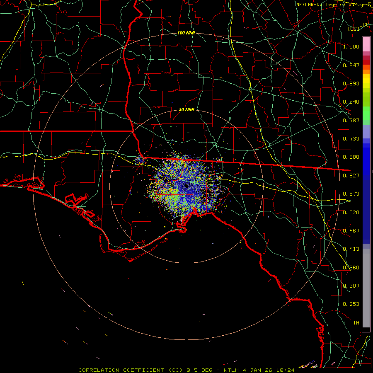Click the 0.680 scale value
Screen dimensions: 373x373
click(351, 157)
